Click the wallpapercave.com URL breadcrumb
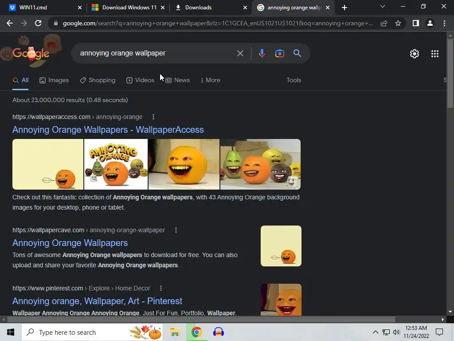This screenshot has height=341, width=454. click(89, 230)
